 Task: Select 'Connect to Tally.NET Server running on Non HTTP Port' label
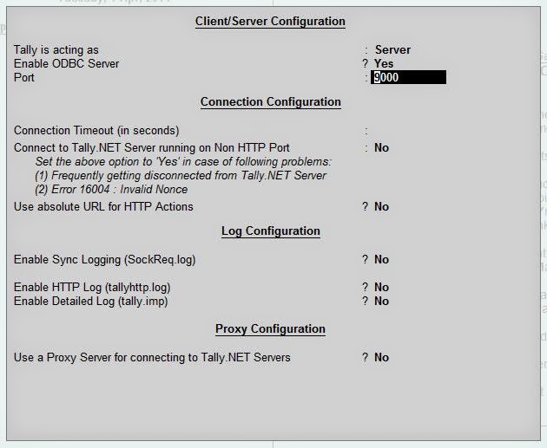(x=152, y=147)
